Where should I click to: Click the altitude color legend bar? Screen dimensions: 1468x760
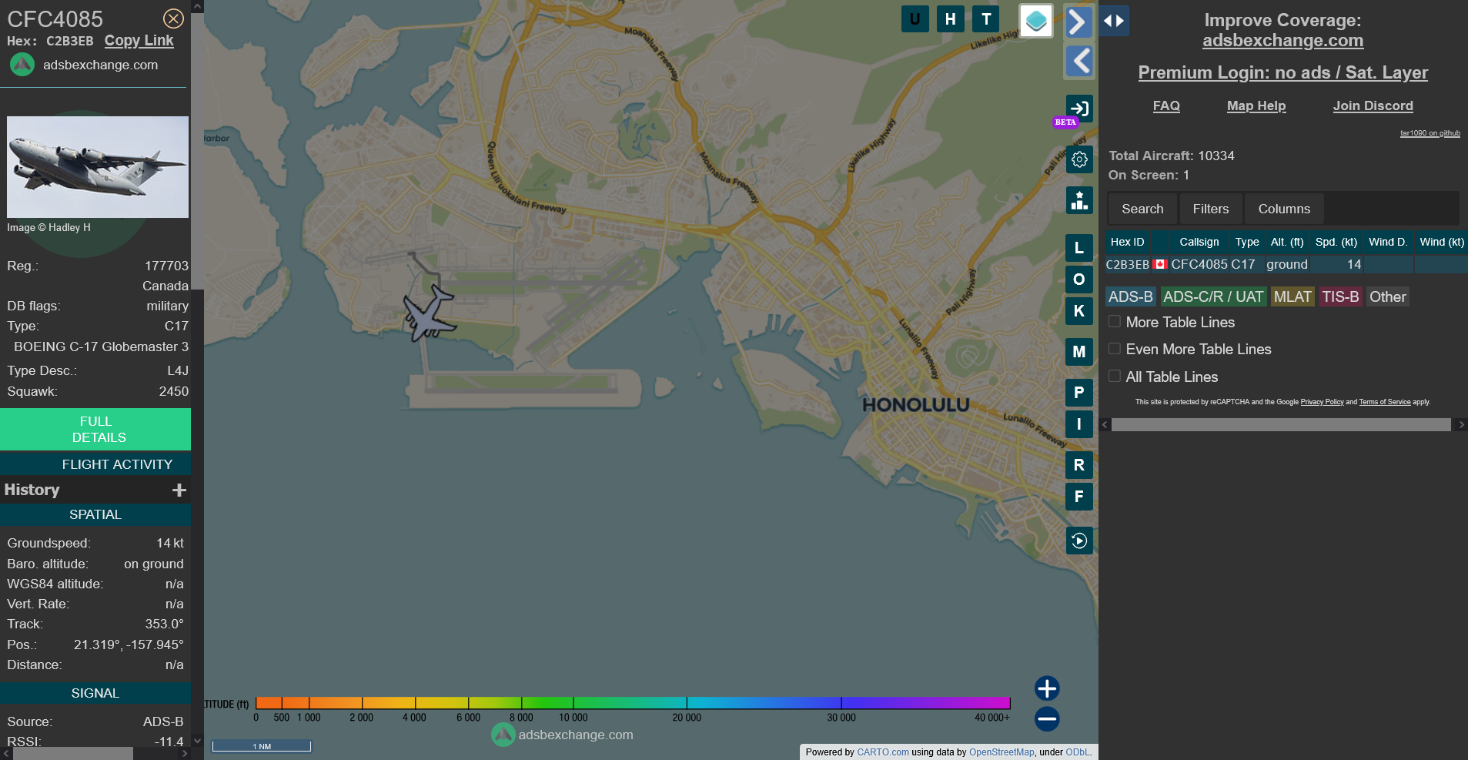click(632, 703)
